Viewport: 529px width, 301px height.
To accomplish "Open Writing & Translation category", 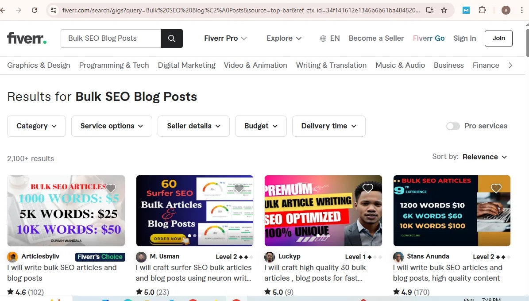I will click(331, 65).
